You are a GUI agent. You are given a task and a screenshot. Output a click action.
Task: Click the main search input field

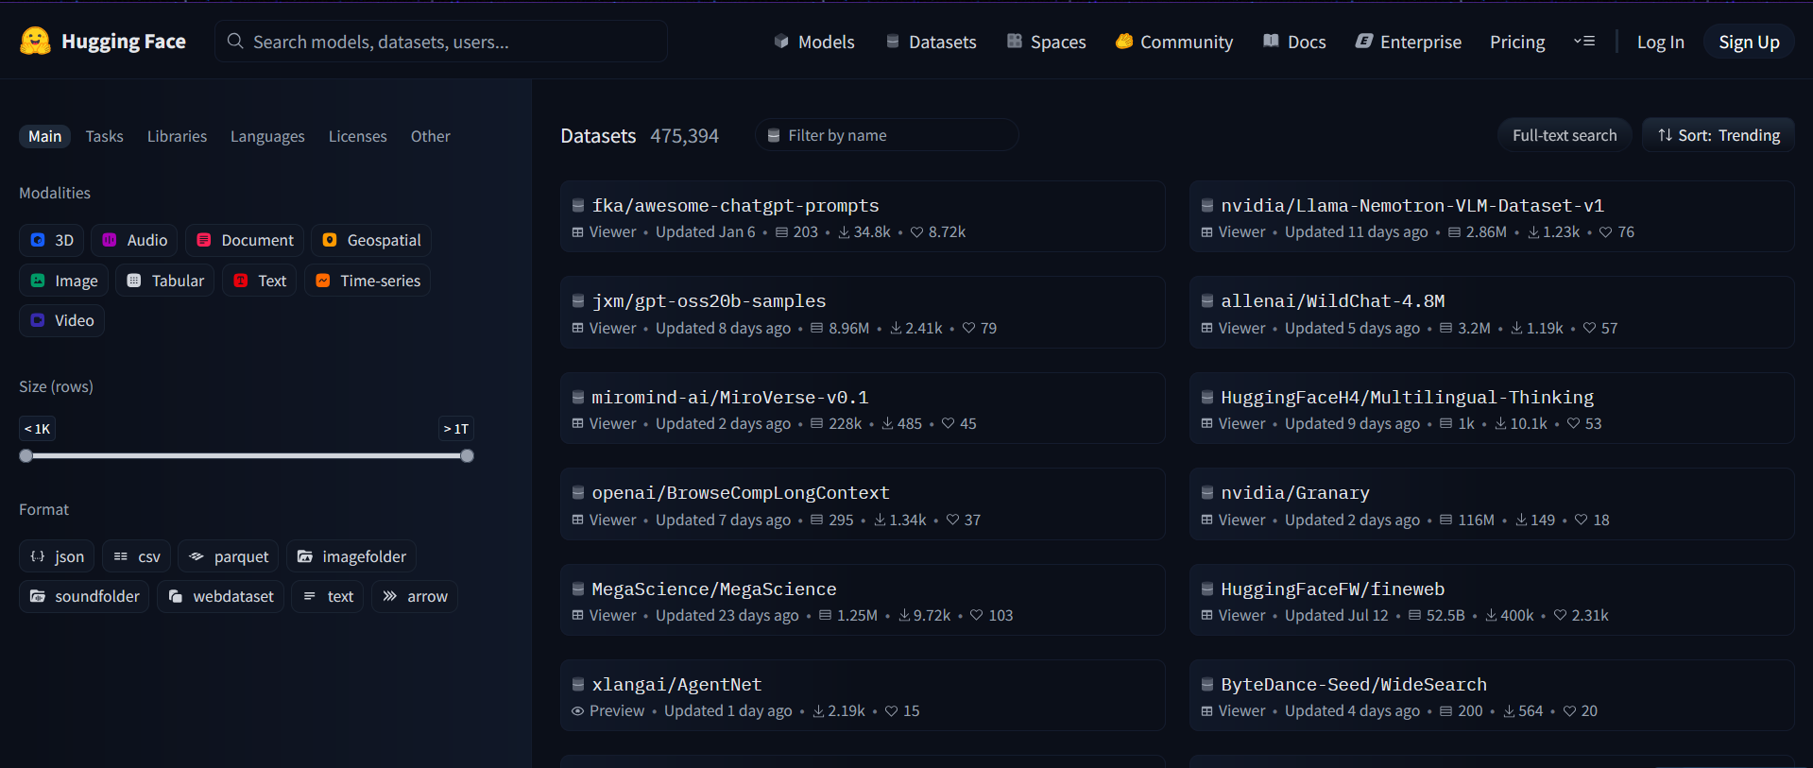(x=441, y=42)
